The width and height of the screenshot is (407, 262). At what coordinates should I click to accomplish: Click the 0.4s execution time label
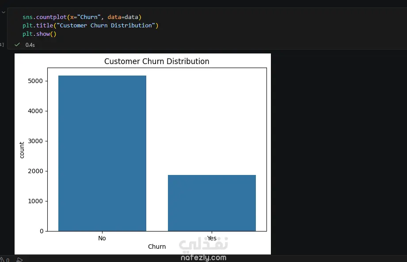tap(30, 45)
